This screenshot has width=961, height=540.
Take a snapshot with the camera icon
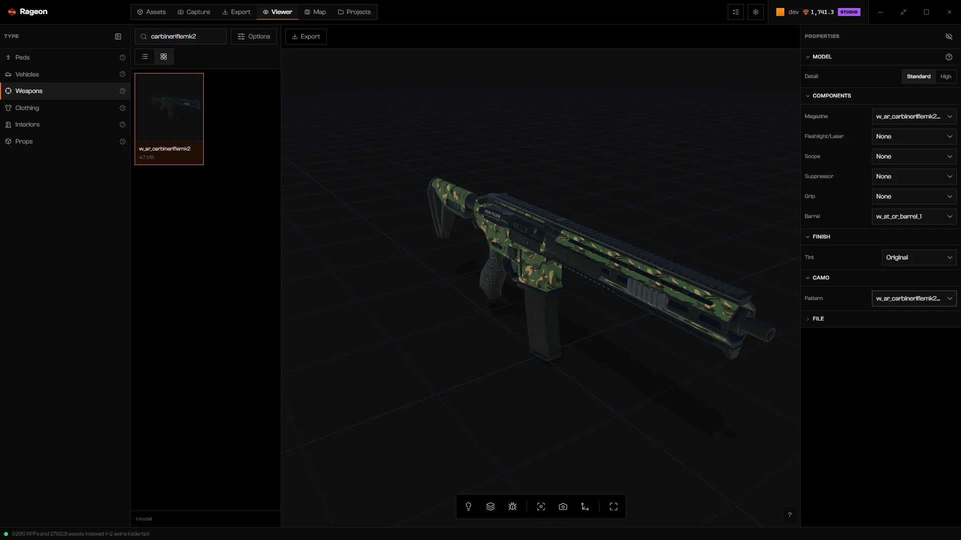(563, 506)
